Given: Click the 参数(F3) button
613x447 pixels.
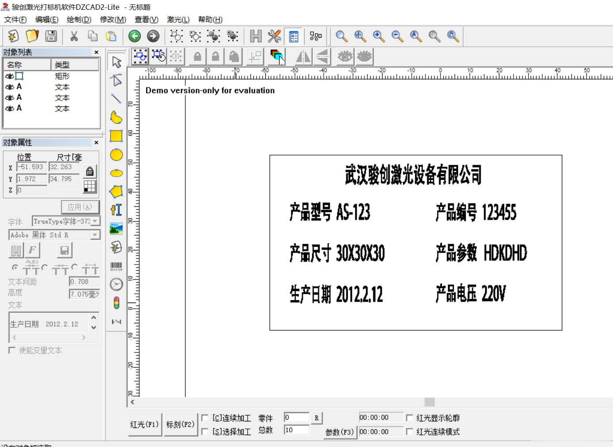Looking at the screenshot, I should [340, 432].
